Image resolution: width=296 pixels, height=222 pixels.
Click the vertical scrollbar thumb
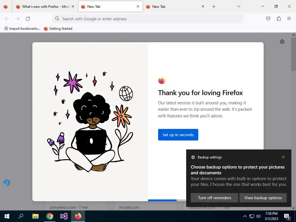pyautogui.click(x=294, y=54)
